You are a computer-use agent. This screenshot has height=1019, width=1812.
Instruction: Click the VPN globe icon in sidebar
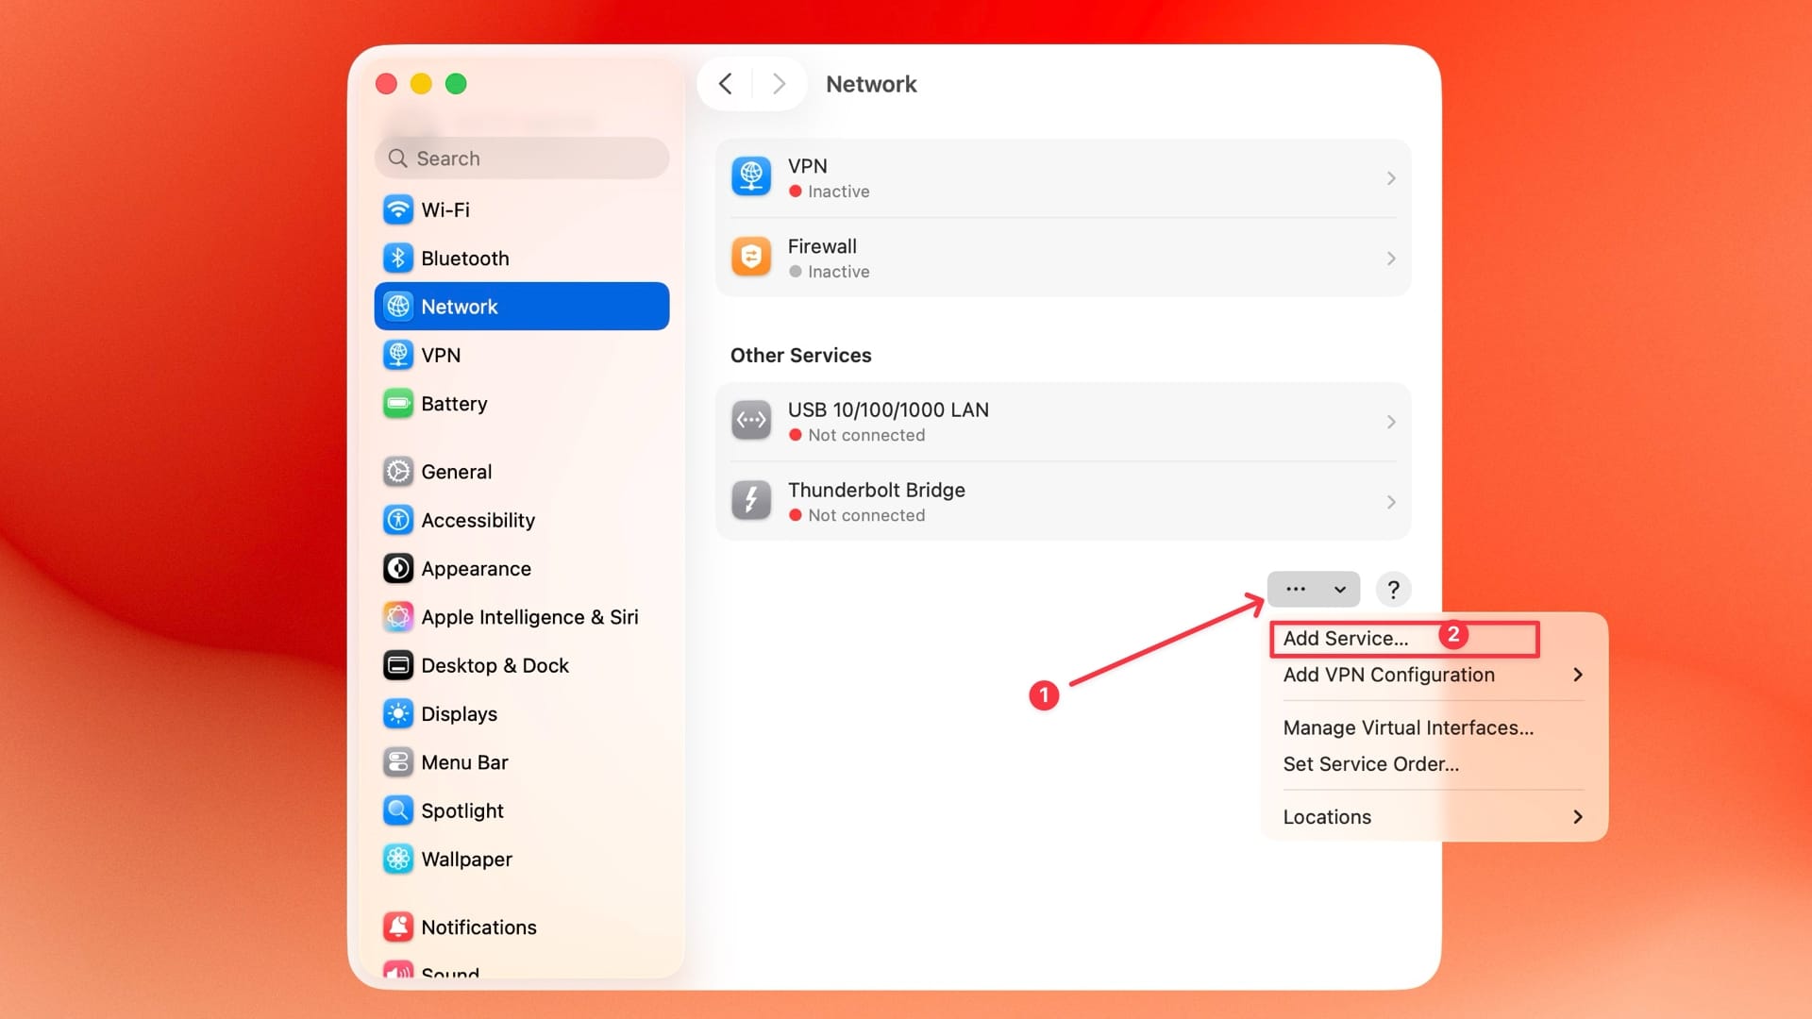coord(397,355)
